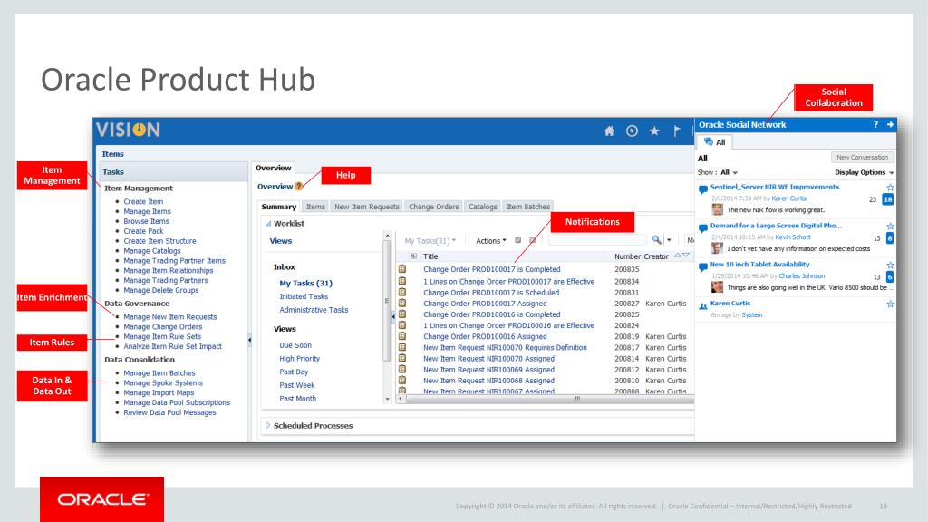Image resolution: width=928 pixels, height=522 pixels.
Task: Open Manage Import Maps link
Action: pos(159,392)
